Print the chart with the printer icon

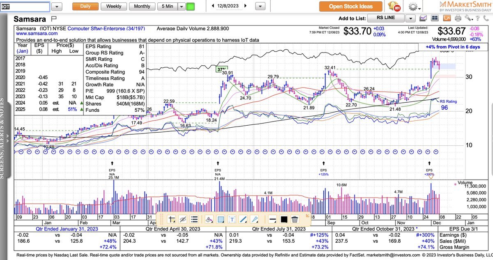click(458, 18)
